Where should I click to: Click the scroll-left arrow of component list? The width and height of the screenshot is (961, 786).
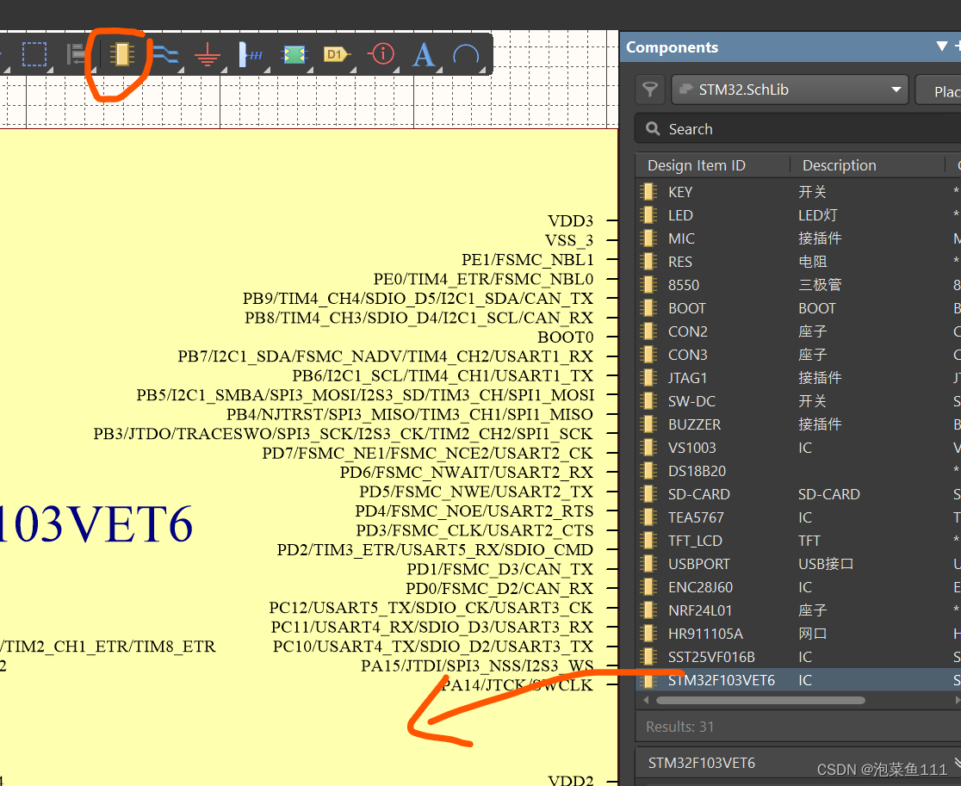click(645, 700)
